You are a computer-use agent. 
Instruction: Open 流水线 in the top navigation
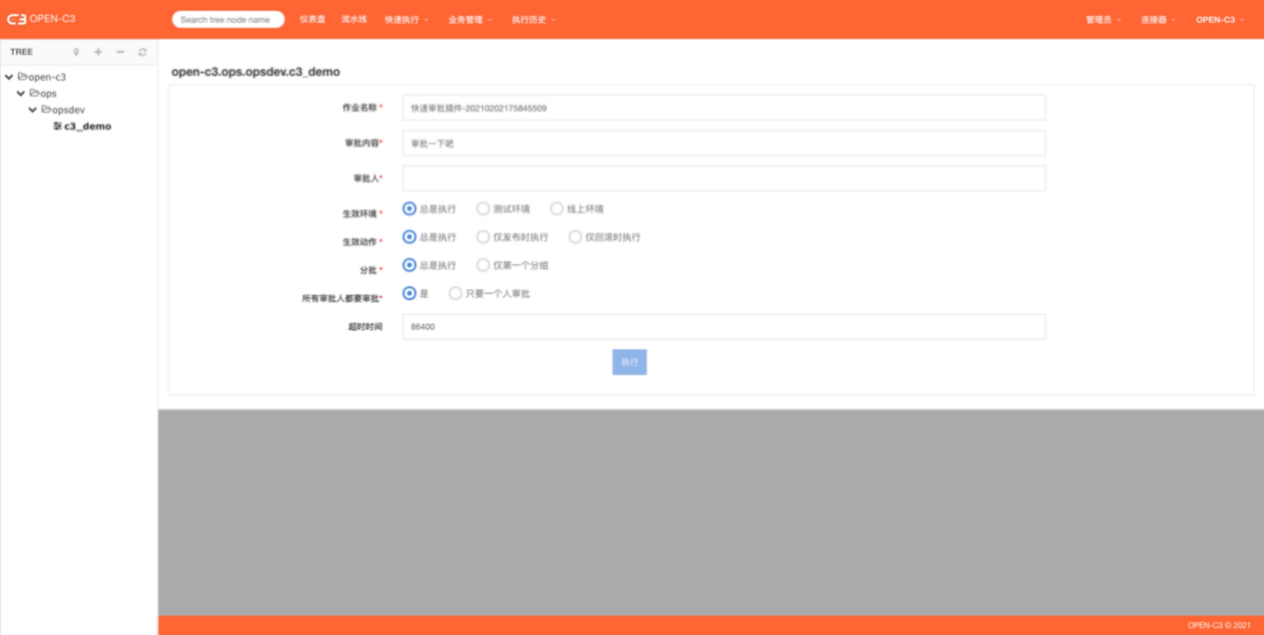[x=354, y=19]
